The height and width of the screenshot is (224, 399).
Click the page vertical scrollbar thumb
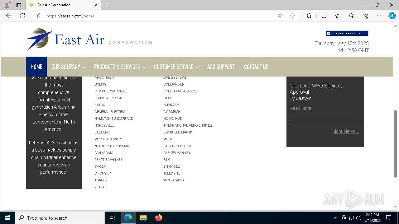(395, 144)
